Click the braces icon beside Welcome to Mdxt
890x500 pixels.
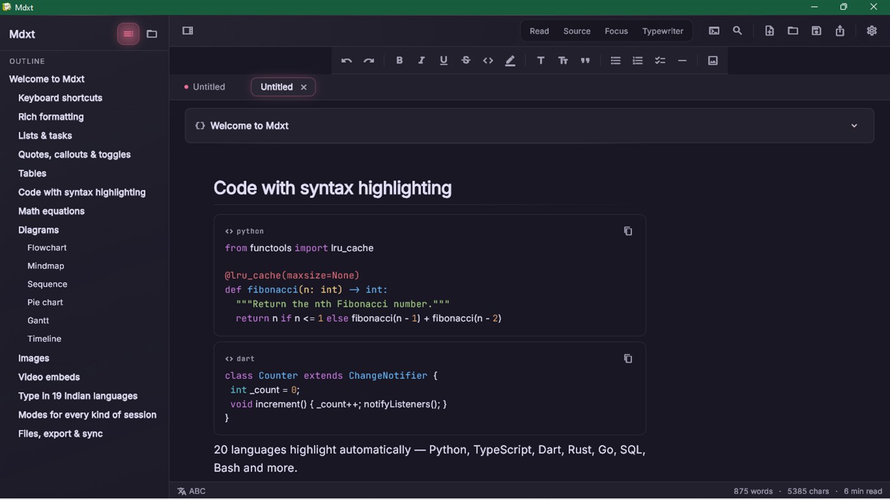point(200,126)
